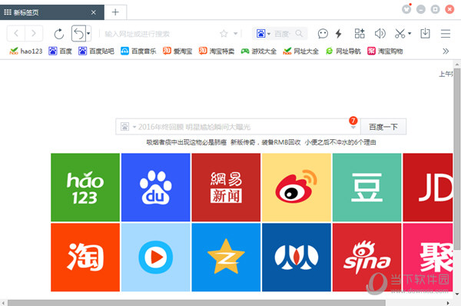
Task: Open the 淘宝特卖 bookmark
Action: tap(217, 52)
